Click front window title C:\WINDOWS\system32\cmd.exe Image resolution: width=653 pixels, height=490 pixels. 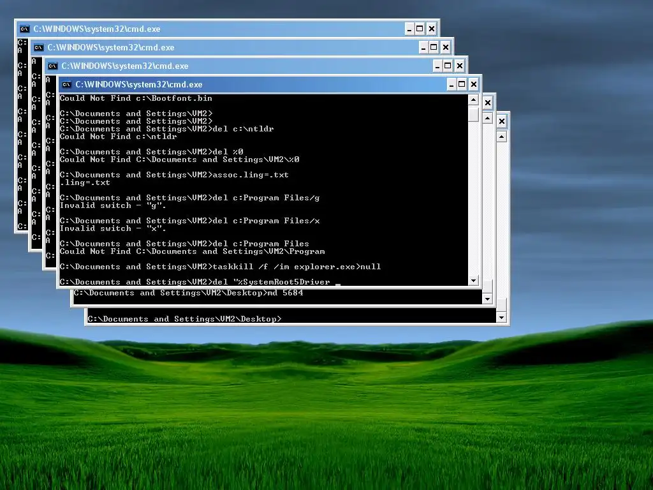[138, 85]
